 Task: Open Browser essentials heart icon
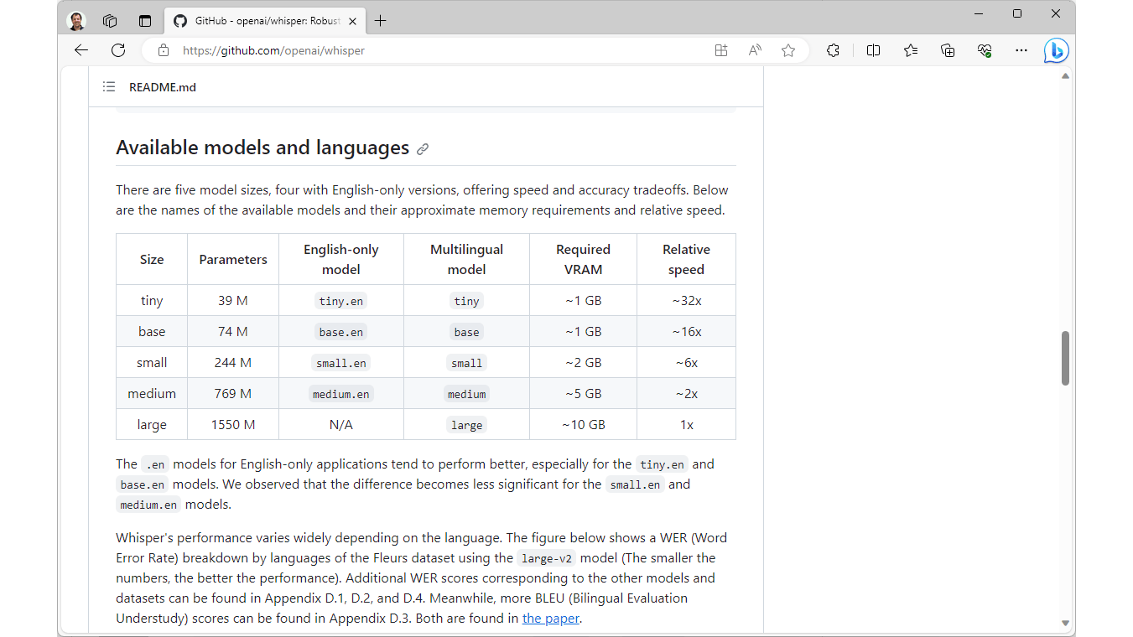click(985, 50)
